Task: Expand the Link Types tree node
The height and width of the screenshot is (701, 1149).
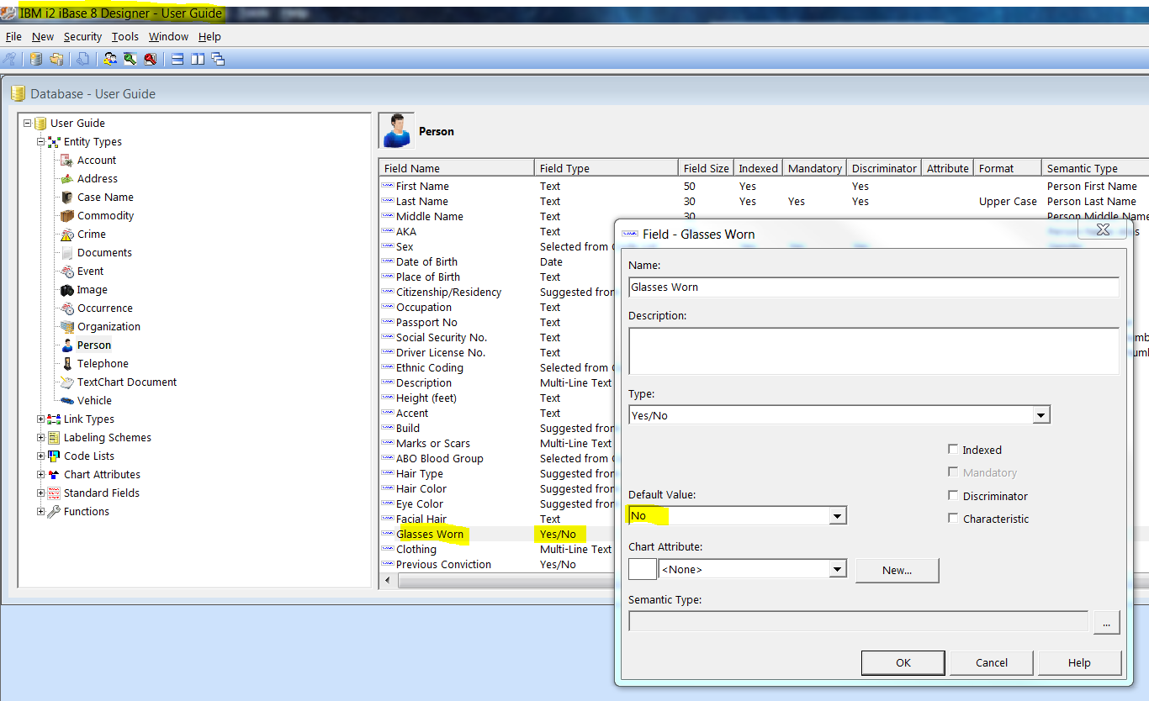Action: pyautogui.click(x=40, y=419)
